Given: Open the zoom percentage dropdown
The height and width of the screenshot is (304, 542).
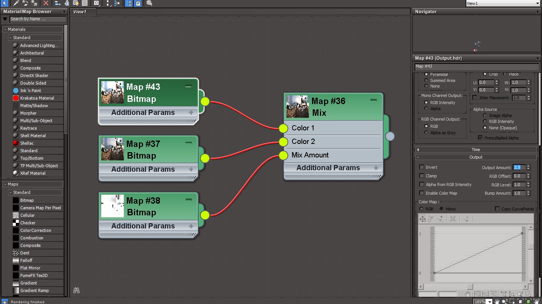Looking at the screenshot, I should tap(490, 301).
